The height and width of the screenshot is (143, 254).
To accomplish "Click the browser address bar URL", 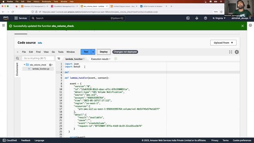I will coord(100,12).
